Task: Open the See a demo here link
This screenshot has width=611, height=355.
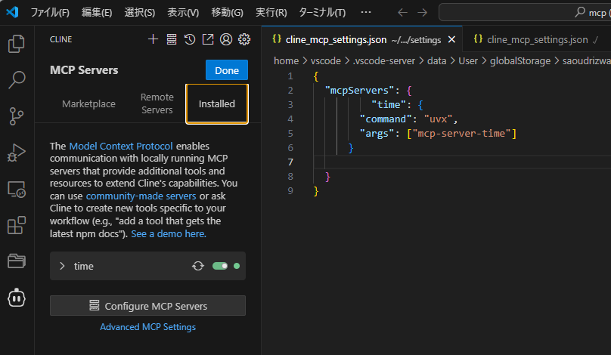Action: [169, 233]
